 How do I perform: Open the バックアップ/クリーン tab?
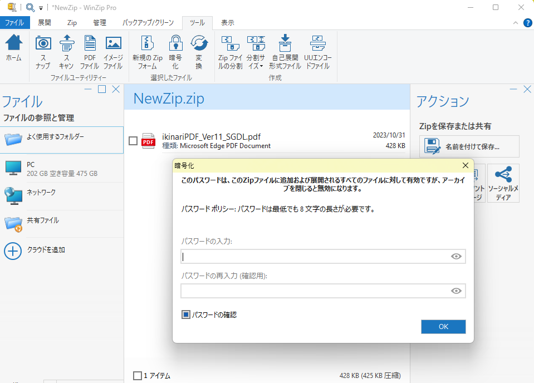tap(148, 23)
